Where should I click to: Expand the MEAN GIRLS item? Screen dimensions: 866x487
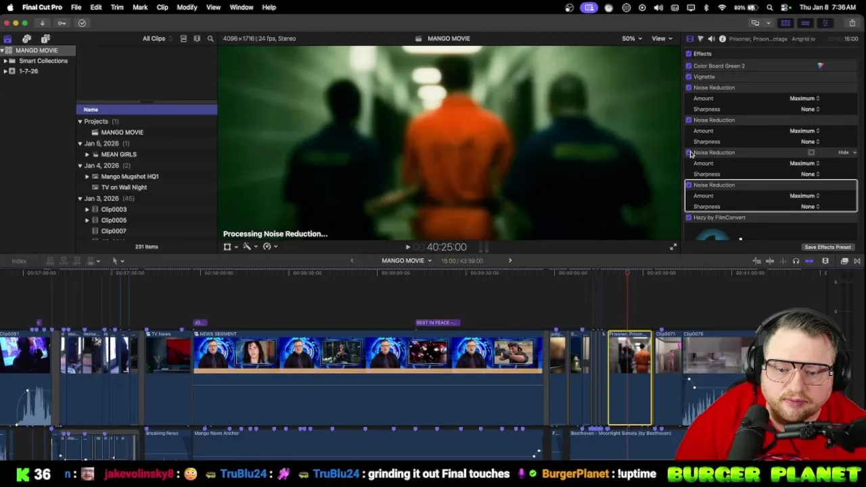[x=87, y=154]
